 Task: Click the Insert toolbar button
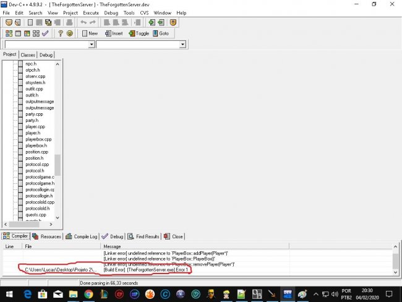(114, 33)
